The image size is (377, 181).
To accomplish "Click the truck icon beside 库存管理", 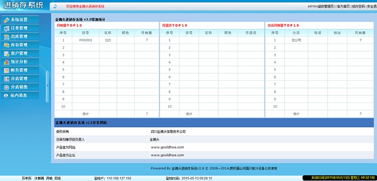I will [x=7, y=45].
